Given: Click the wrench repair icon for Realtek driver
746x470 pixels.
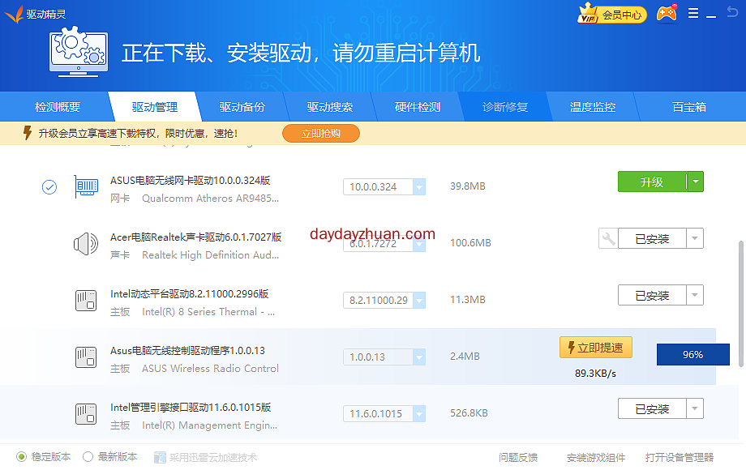Looking at the screenshot, I should tap(608, 238).
